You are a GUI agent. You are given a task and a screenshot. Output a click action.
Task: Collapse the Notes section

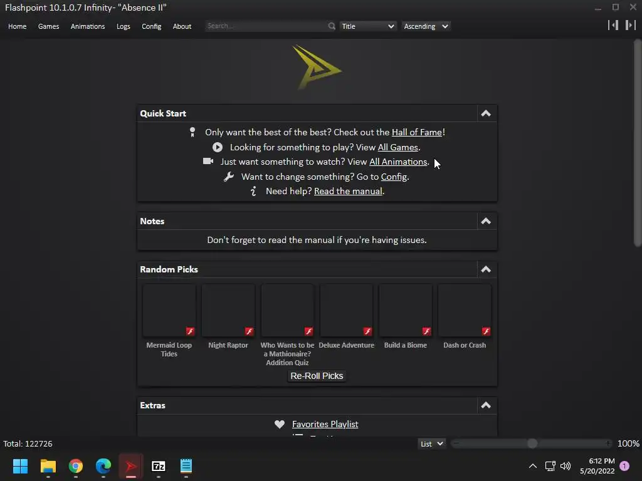(x=486, y=221)
